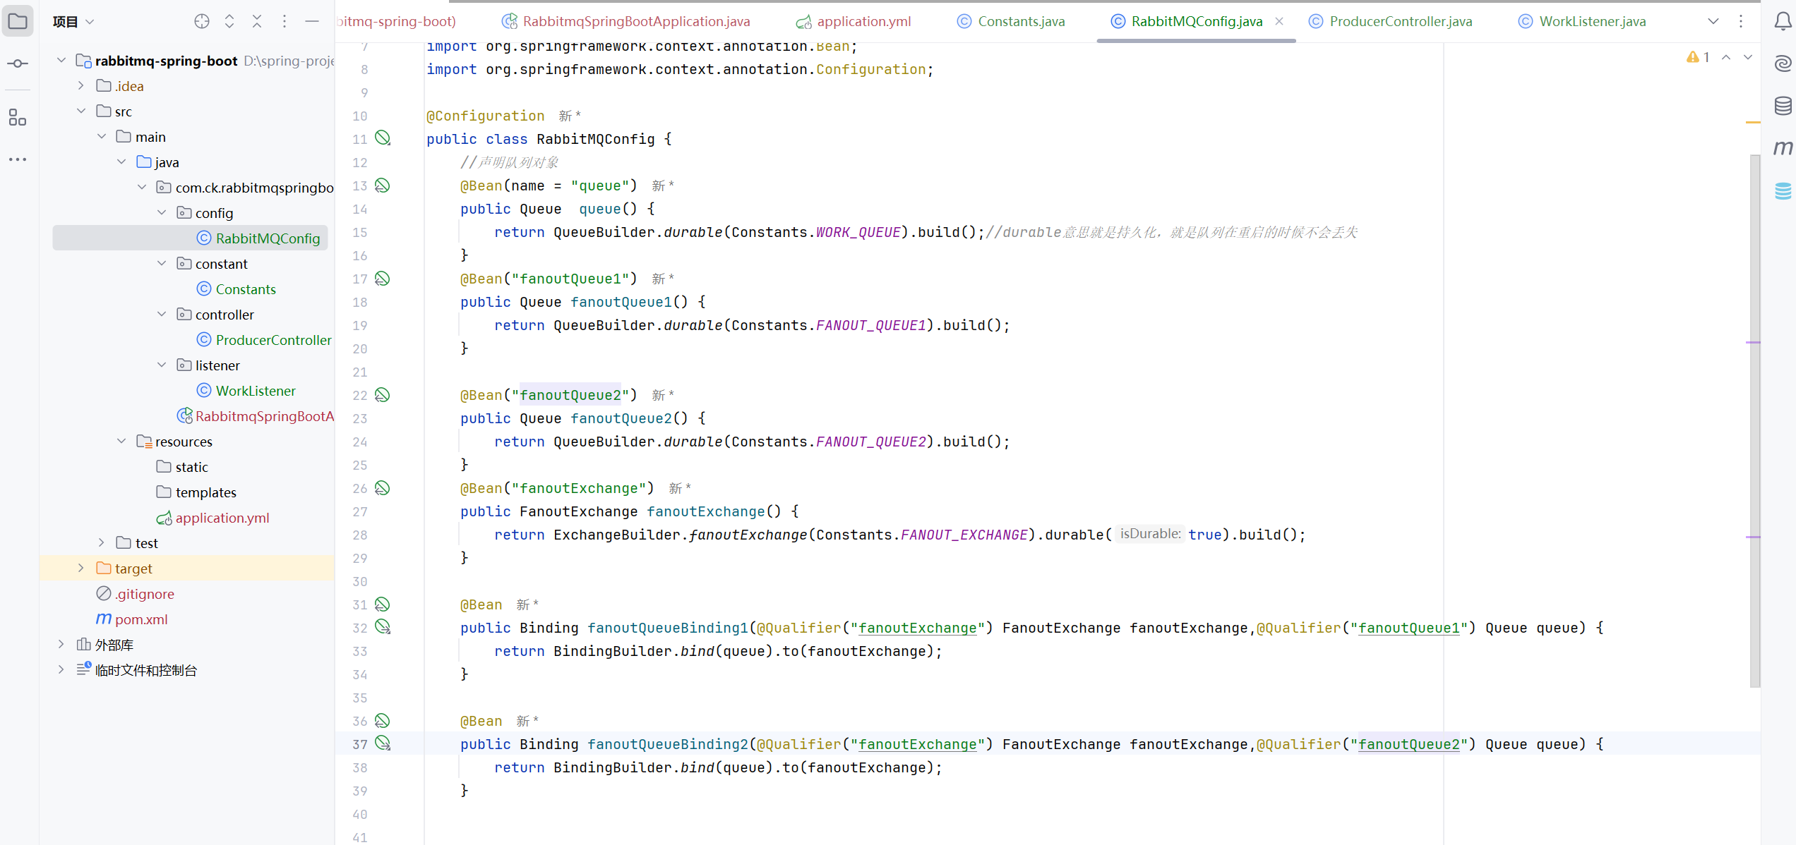Select WorkListener class in project tree

click(x=255, y=391)
